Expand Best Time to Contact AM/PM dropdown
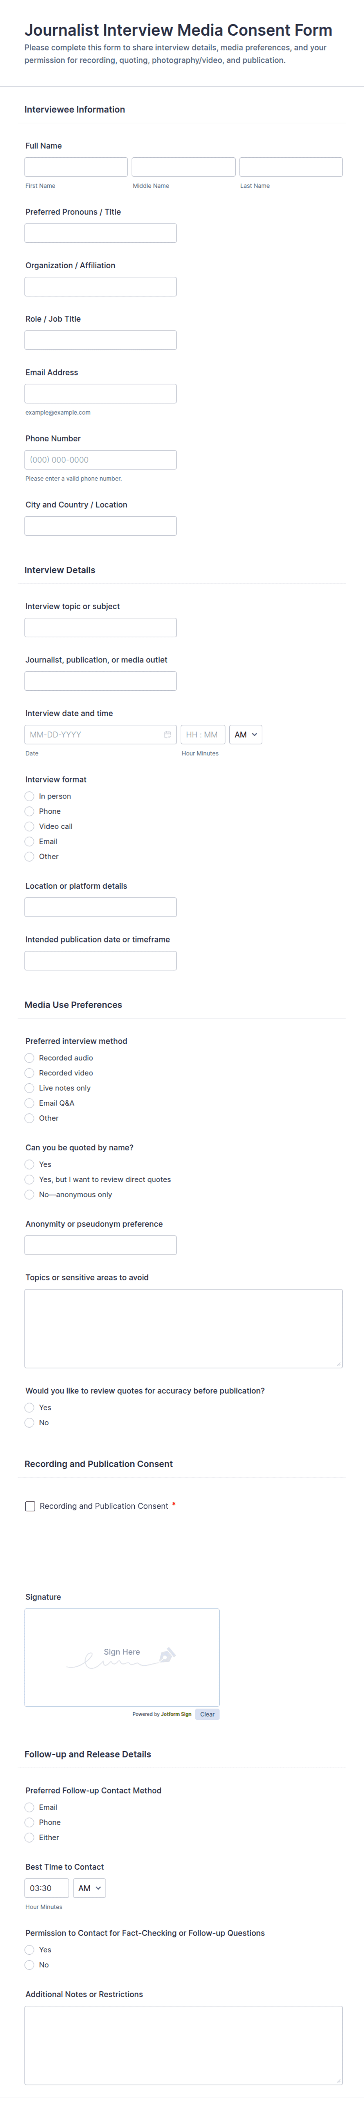The height and width of the screenshot is (2103, 364). coord(89,1888)
